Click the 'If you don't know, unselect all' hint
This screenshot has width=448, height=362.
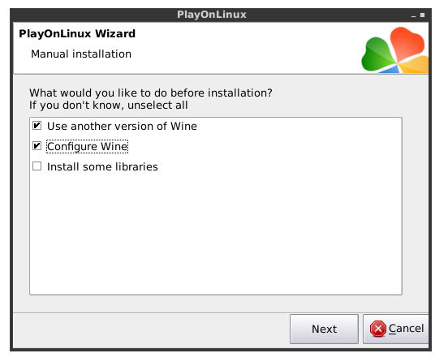[108, 106]
